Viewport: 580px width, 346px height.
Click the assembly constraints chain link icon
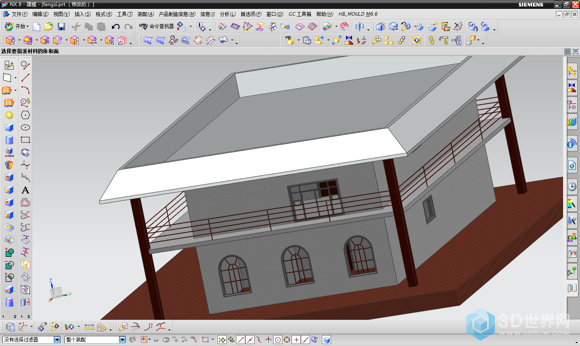(x=431, y=40)
